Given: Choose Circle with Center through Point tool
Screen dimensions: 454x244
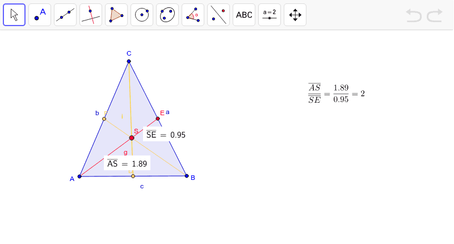Looking at the screenshot, I should tap(142, 15).
